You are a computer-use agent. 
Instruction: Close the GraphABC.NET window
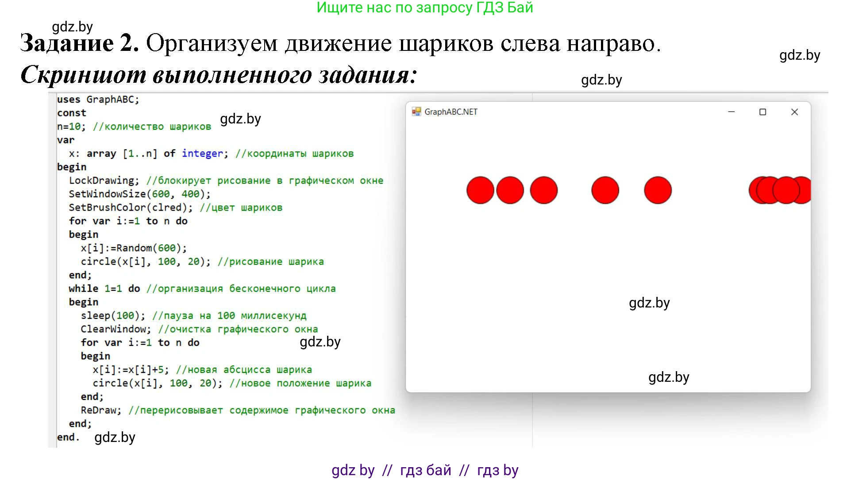point(794,112)
